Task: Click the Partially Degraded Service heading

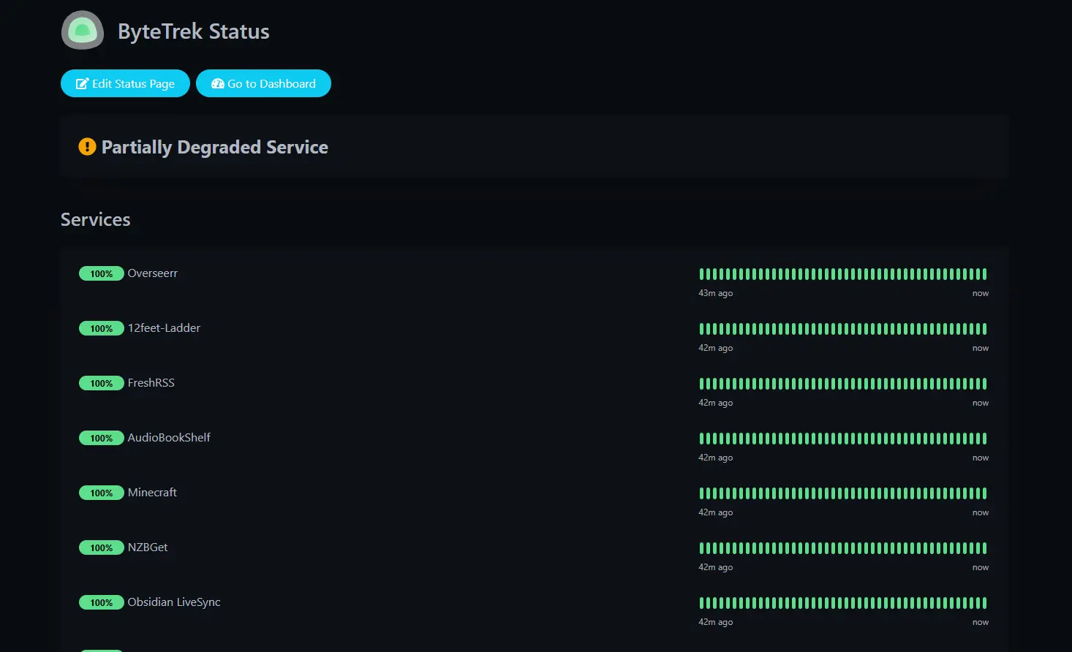Action: click(x=214, y=147)
